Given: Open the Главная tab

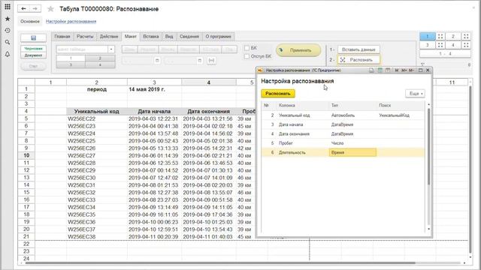Looking at the screenshot, I should coord(62,37).
